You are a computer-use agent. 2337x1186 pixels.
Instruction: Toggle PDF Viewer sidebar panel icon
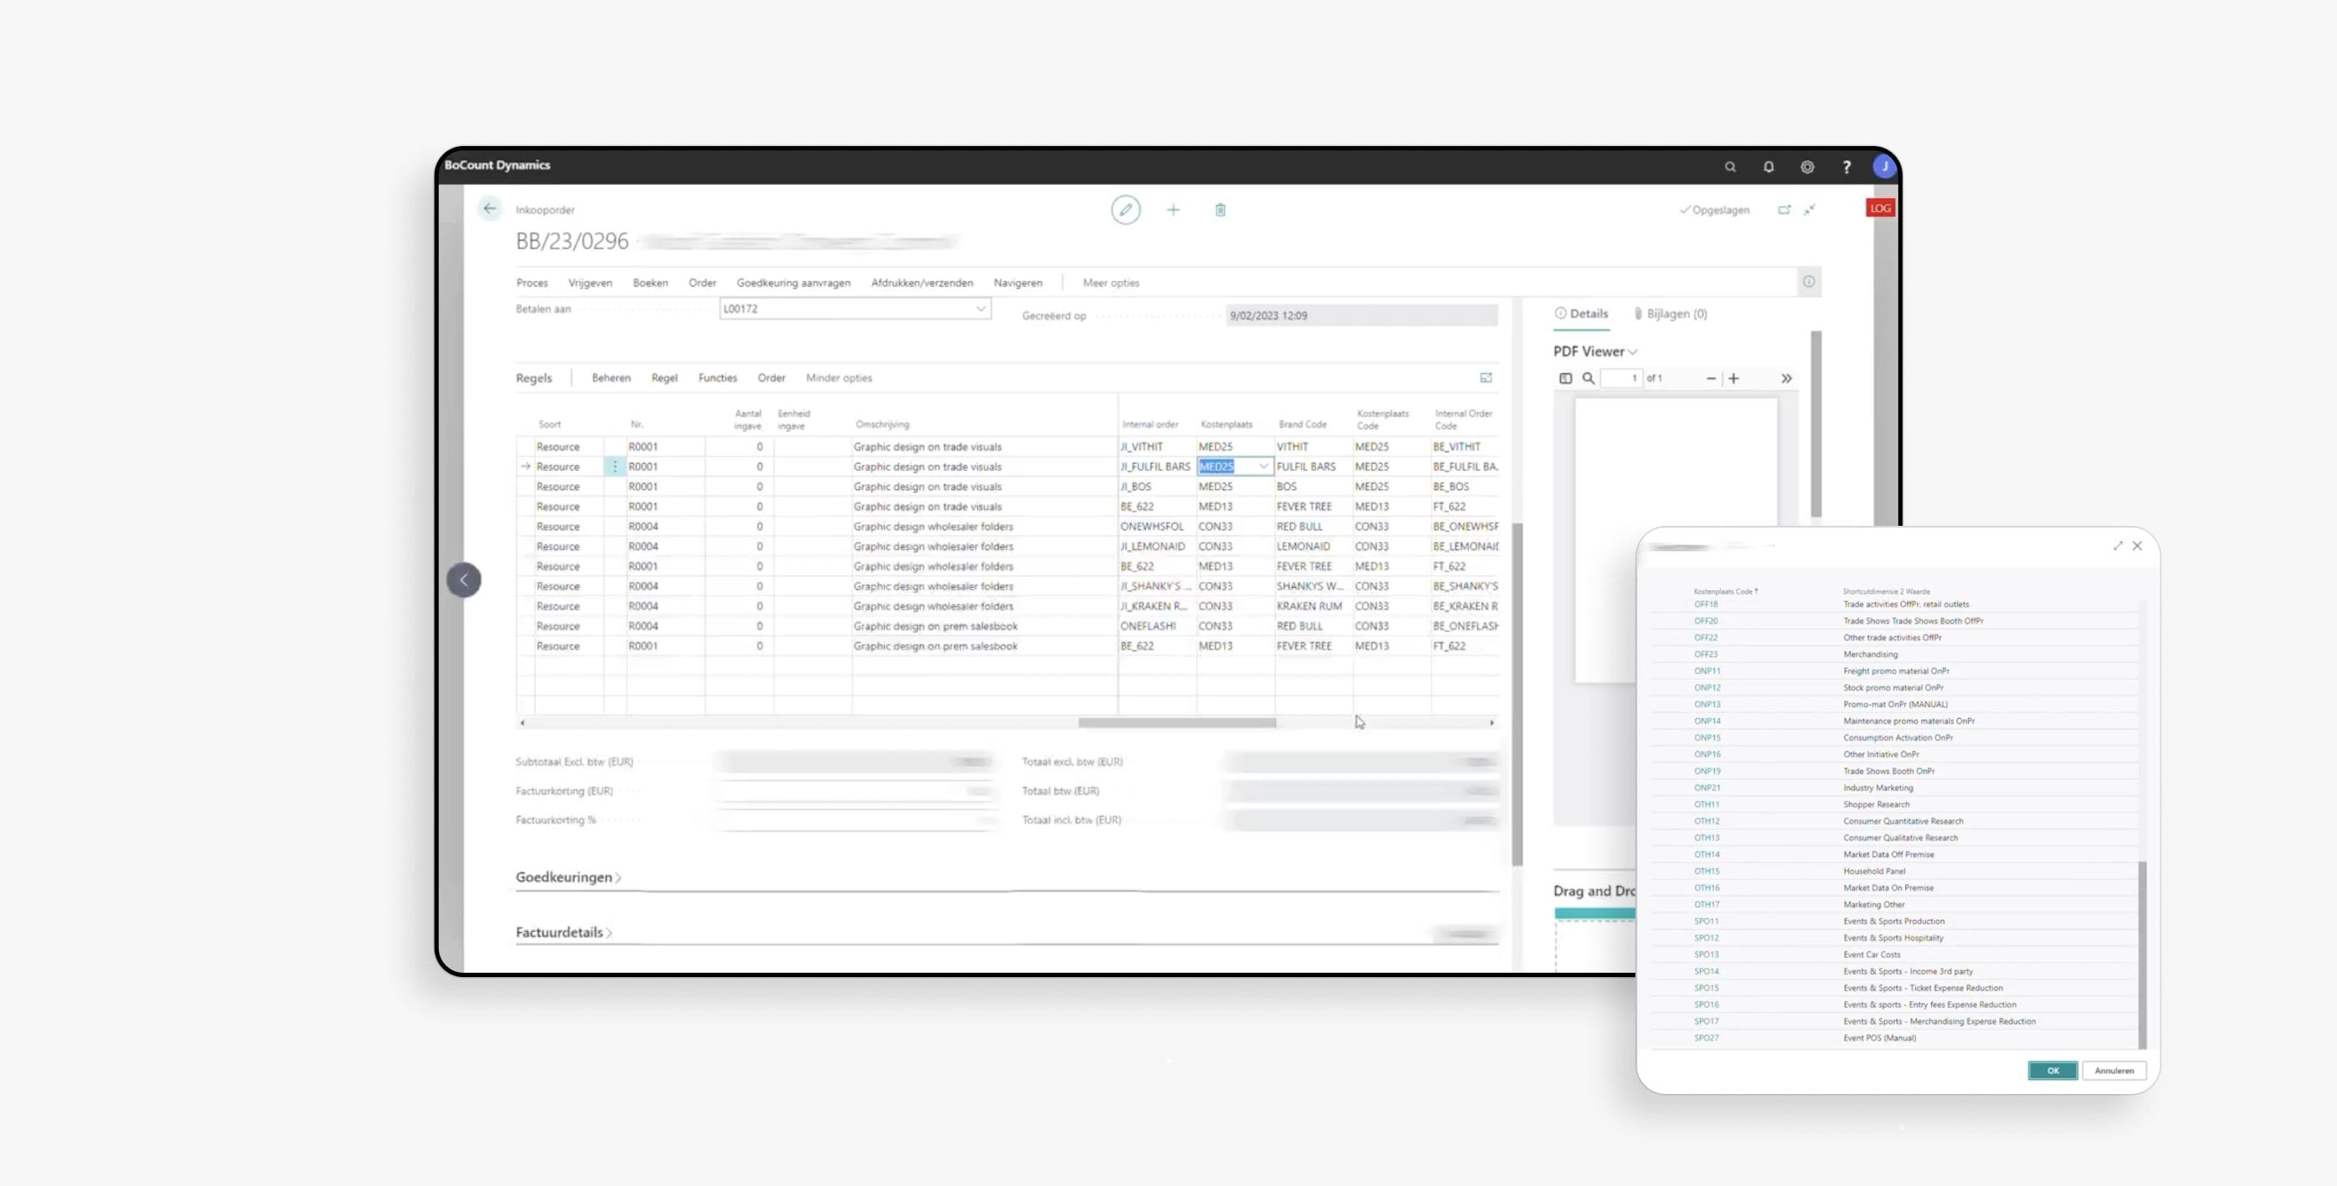click(x=1565, y=378)
